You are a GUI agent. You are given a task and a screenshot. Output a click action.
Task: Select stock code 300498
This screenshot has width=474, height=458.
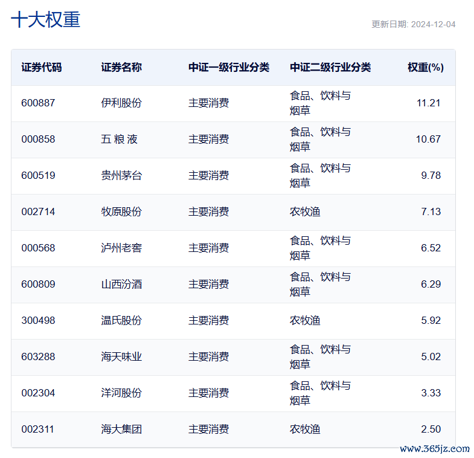coord(38,320)
